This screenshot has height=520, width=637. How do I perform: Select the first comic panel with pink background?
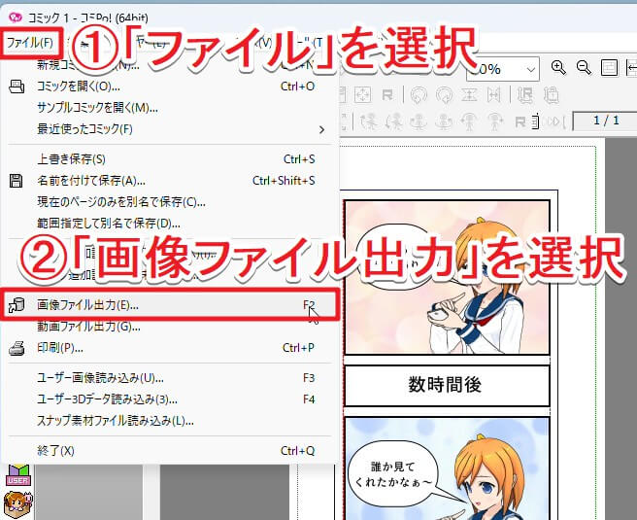click(x=447, y=277)
